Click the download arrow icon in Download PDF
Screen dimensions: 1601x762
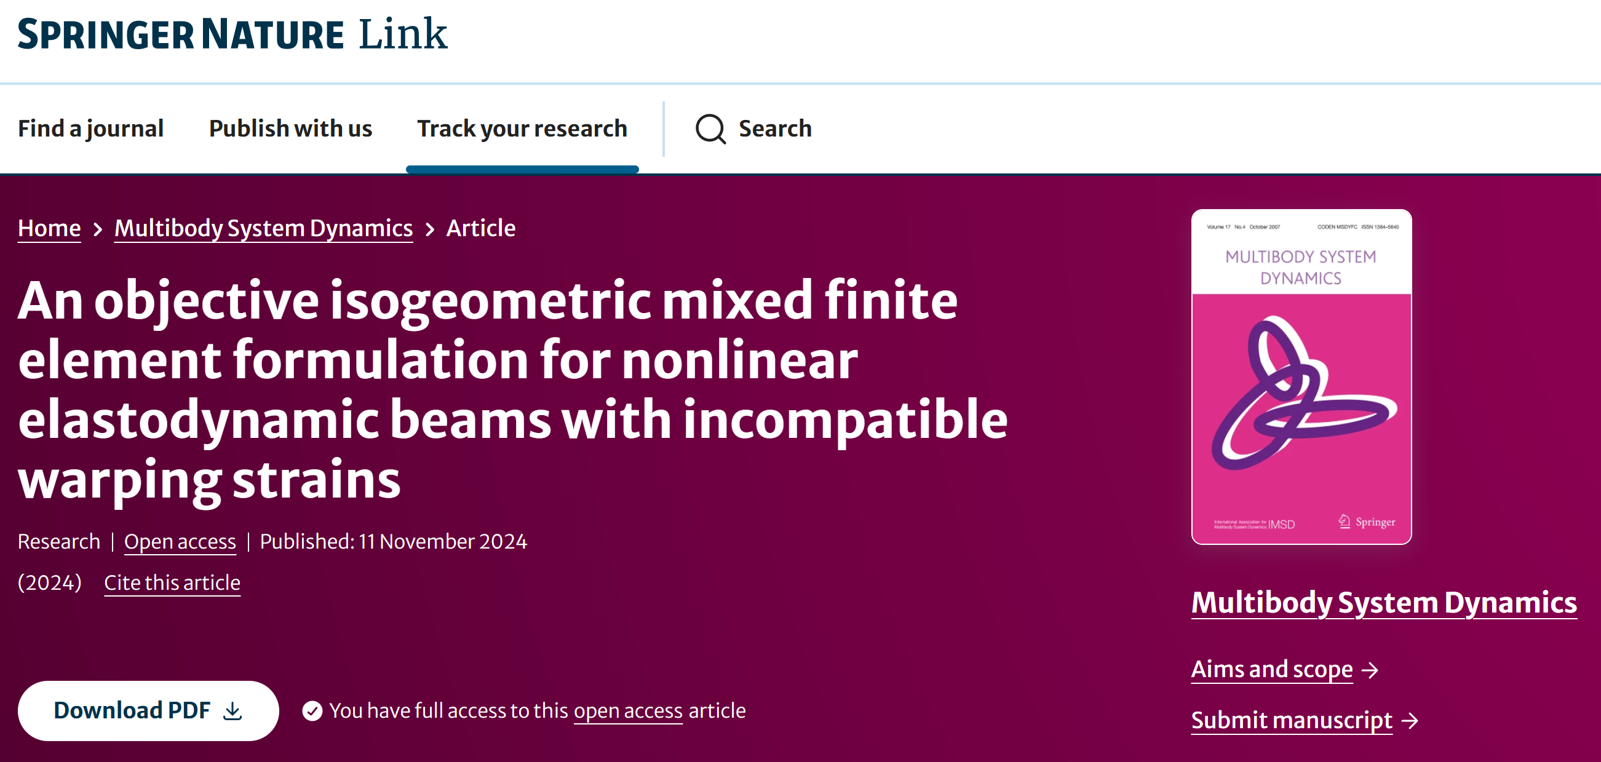(x=232, y=710)
